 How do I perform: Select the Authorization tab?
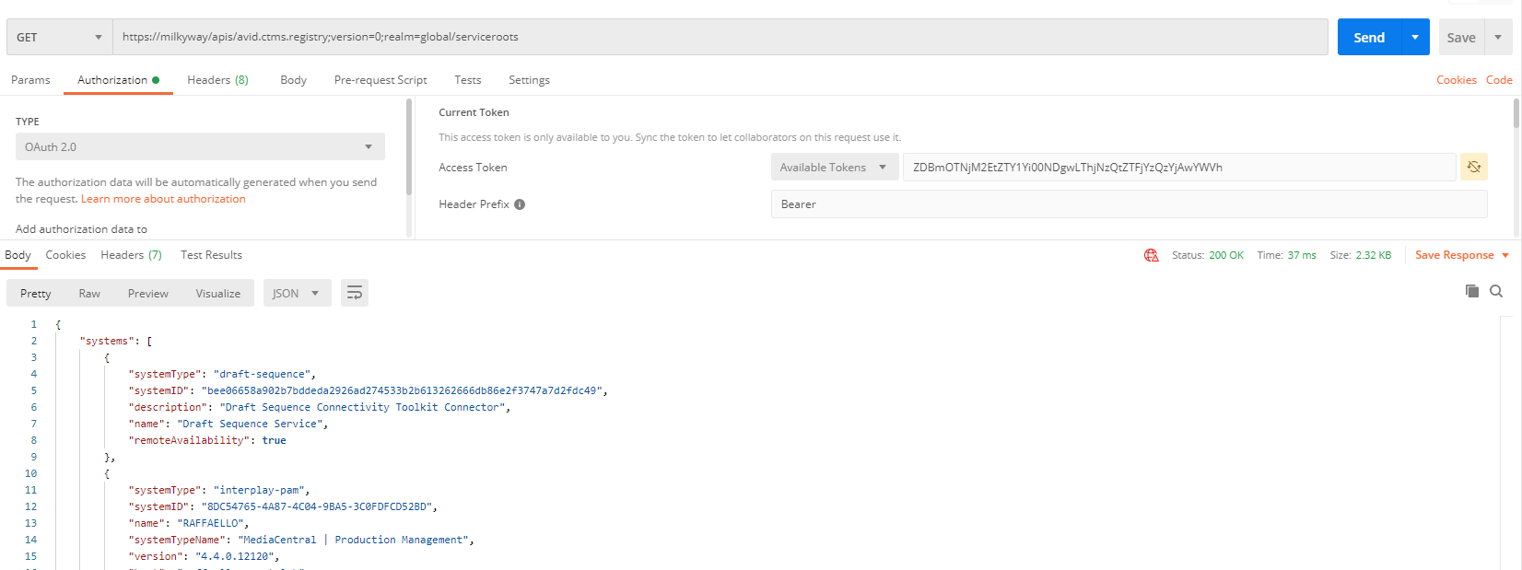point(118,80)
